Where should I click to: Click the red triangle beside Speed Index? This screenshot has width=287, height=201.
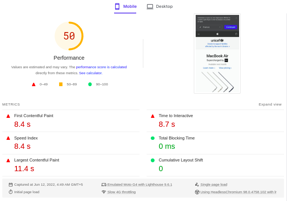click(8, 138)
